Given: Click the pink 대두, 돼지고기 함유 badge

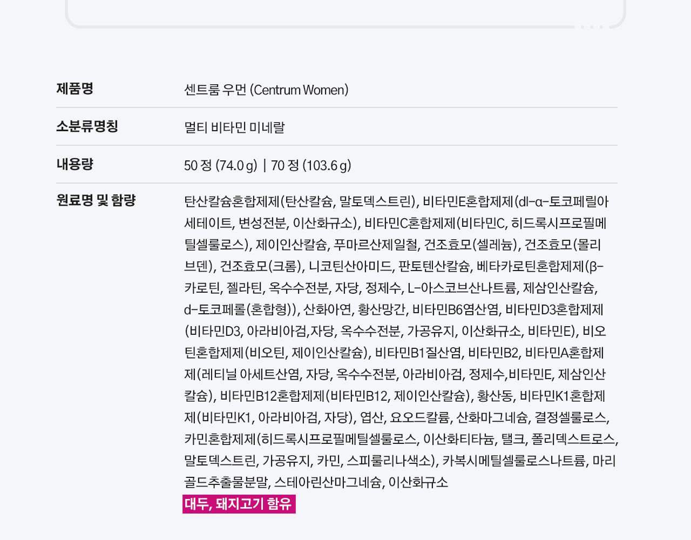Looking at the screenshot, I should tap(239, 504).
